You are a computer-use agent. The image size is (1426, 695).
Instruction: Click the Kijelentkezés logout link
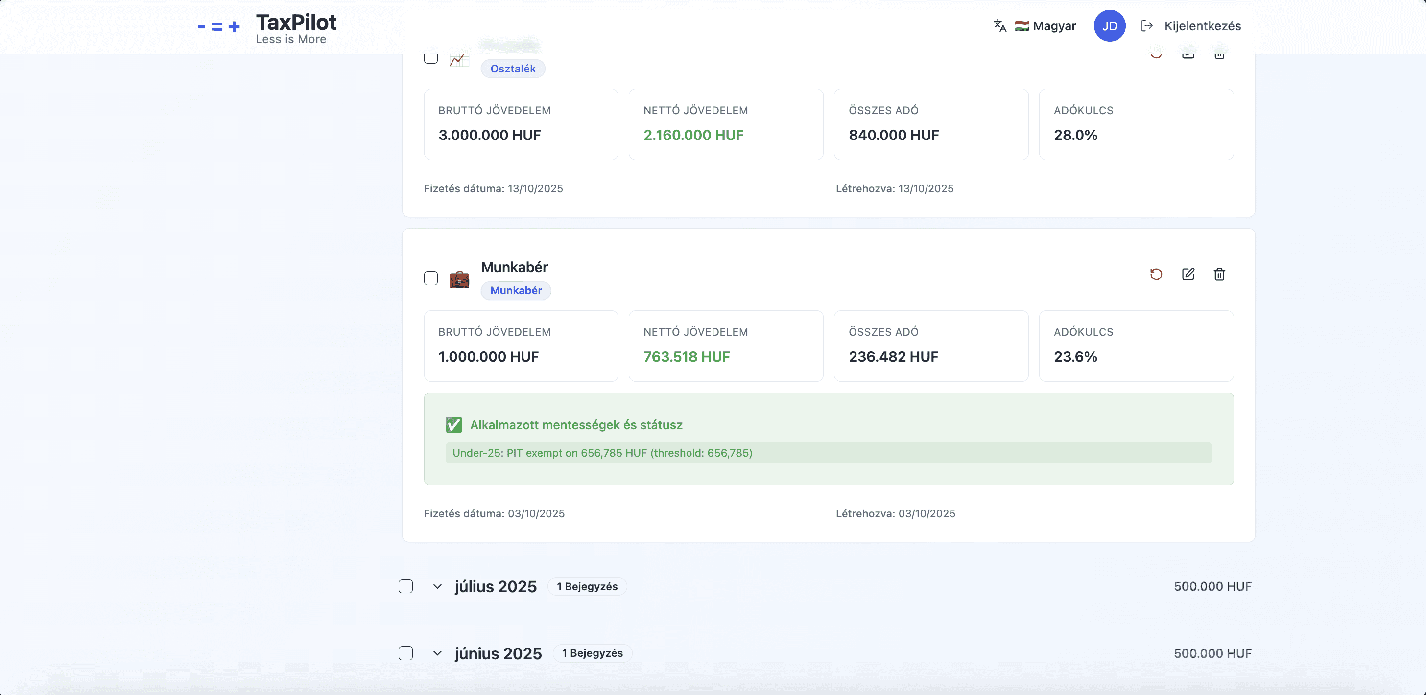[x=1202, y=26]
